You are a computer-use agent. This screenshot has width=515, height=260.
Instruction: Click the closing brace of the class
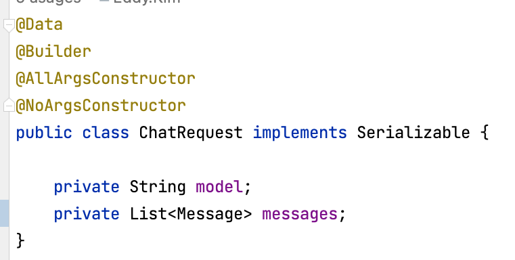[20, 240]
